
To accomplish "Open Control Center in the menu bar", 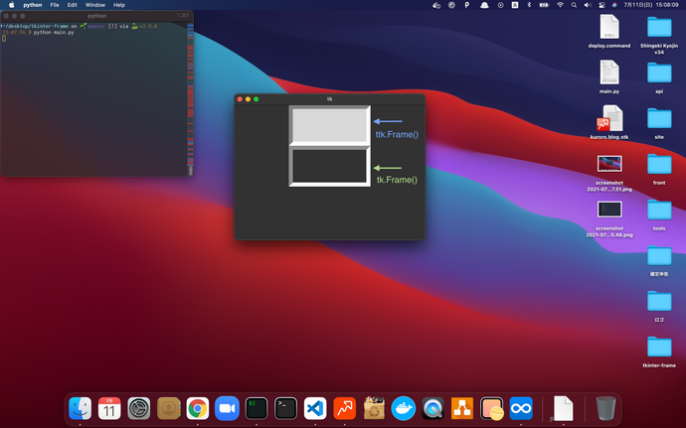I will coord(601,5).
